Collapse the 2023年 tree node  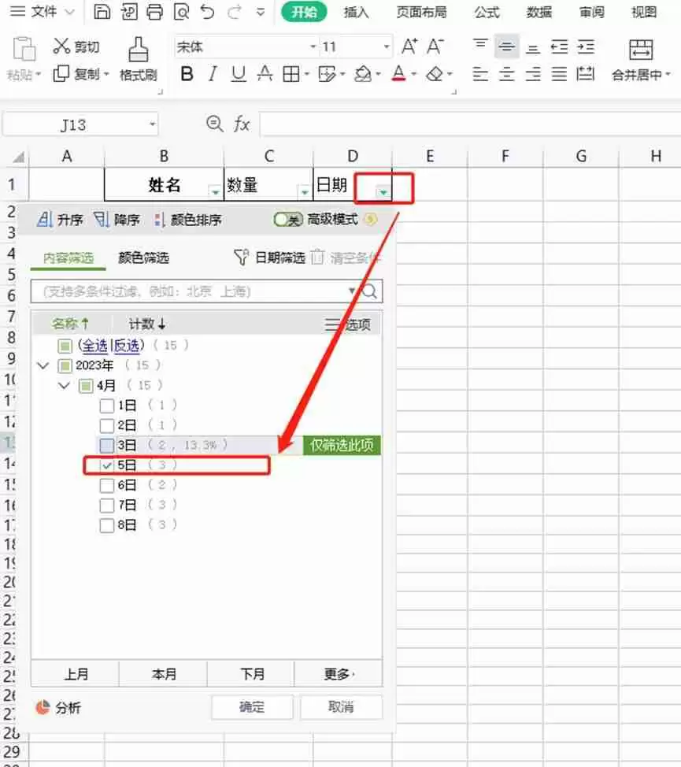coord(43,365)
